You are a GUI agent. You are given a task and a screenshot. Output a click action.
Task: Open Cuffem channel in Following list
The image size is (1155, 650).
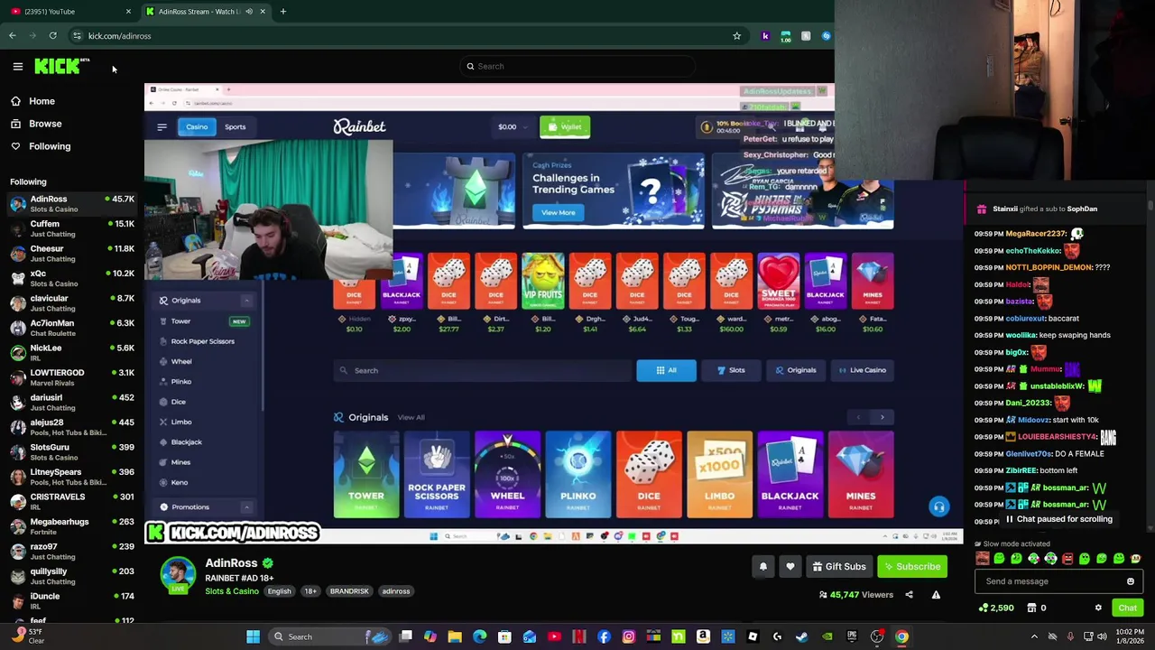click(x=72, y=228)
